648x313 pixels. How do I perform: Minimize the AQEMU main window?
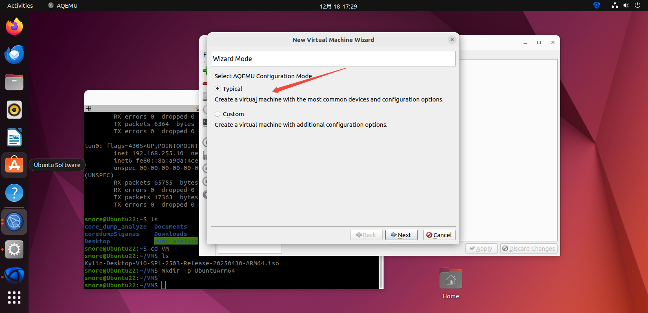click(x=525, y=42)
